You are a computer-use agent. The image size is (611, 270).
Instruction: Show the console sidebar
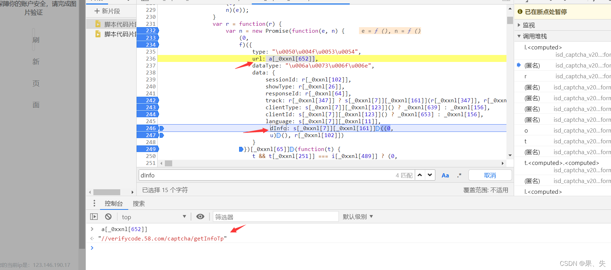pos(94,216)
